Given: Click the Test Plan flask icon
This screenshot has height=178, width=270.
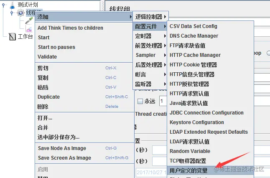Looking at the screenshot, I should coord(13,5).
